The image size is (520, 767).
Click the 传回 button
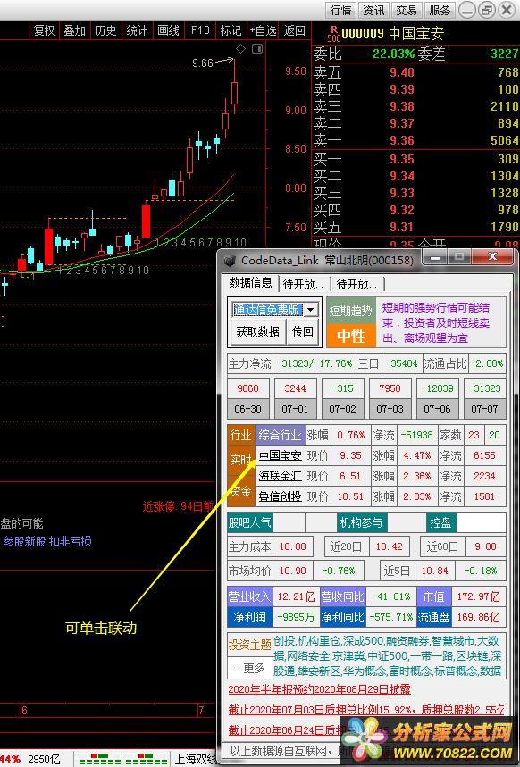[303, 331]
